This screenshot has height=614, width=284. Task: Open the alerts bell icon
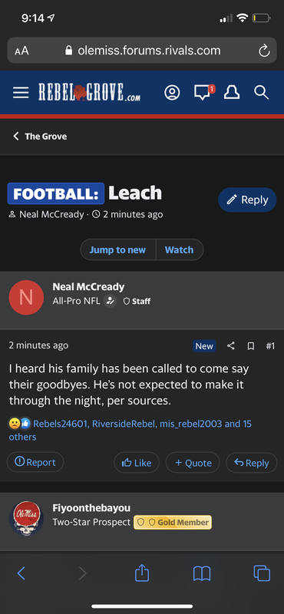tap(232, 92)
